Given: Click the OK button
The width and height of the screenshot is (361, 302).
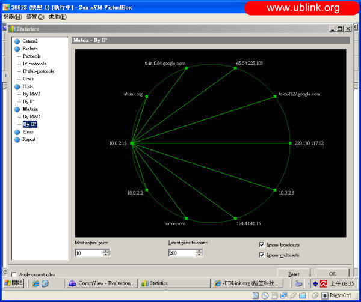Looking at the screenshot, I should point(332,274).
